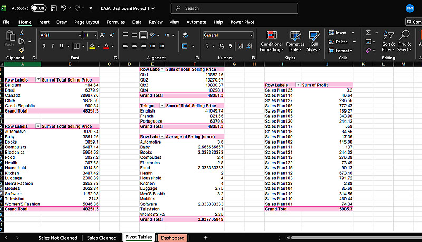422x242 pixels.
Task: Click the Percent Style icon
Action: tap(222, 46)
